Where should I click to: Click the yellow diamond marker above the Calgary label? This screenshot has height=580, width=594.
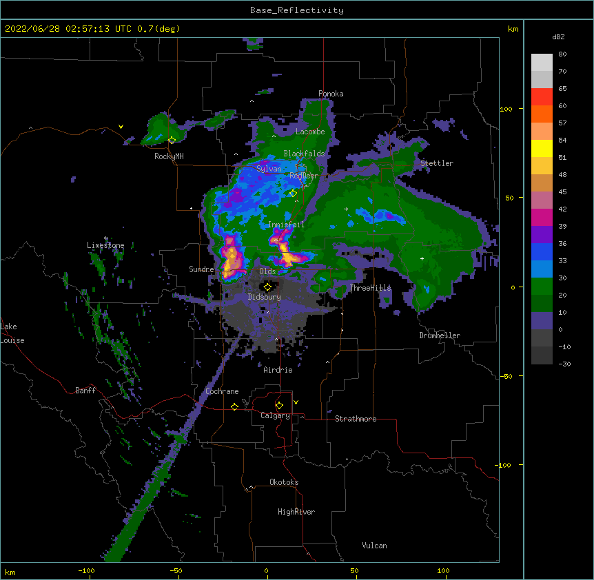279,406
